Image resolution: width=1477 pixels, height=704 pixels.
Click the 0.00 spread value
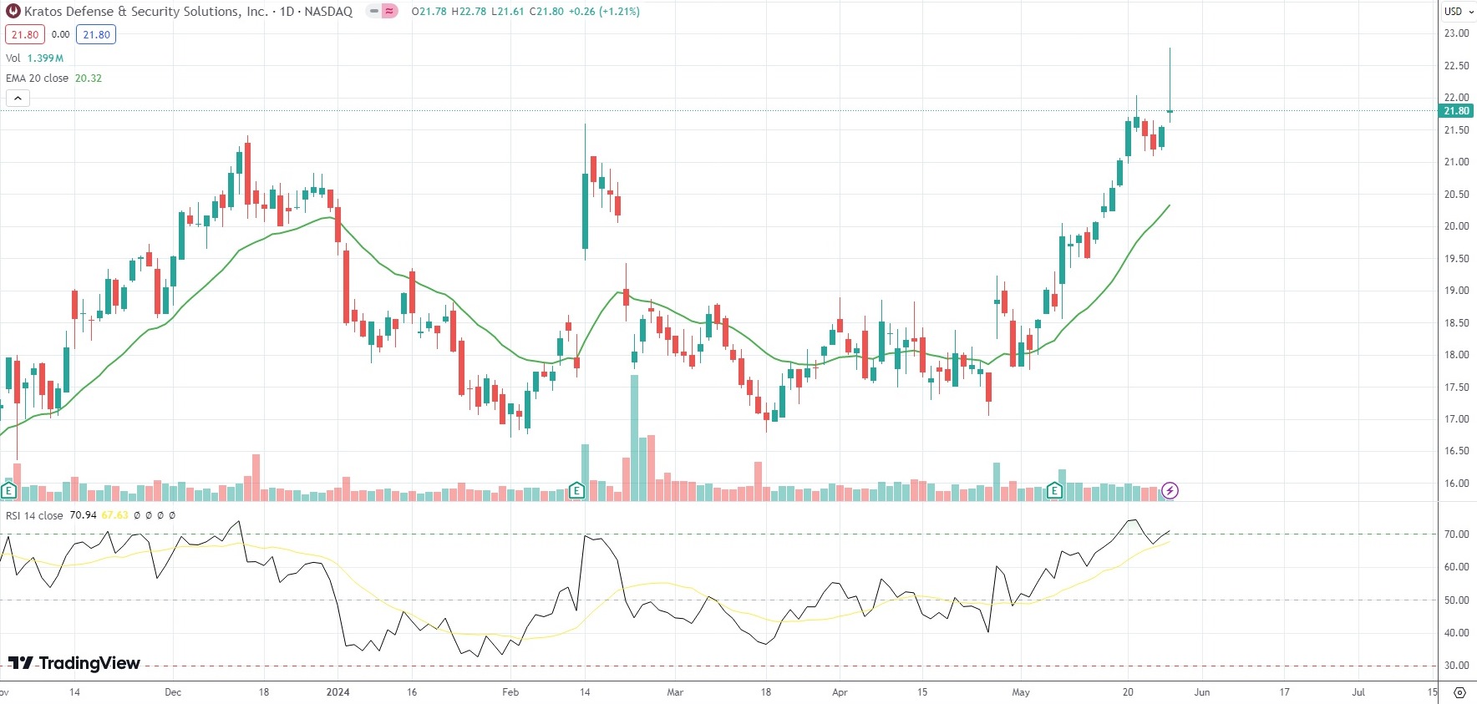pos(60,34)
